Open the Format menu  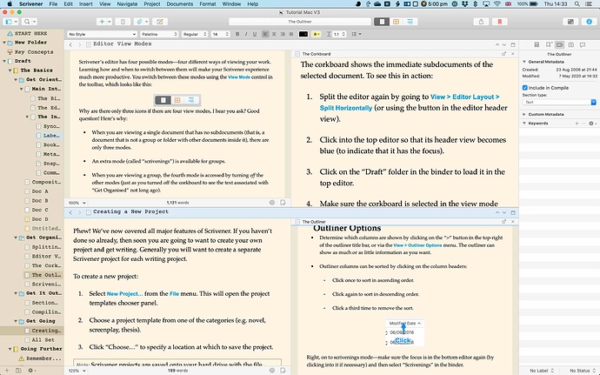coord(208,3)
